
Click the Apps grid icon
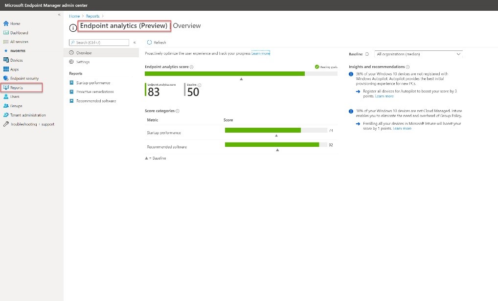6,69
